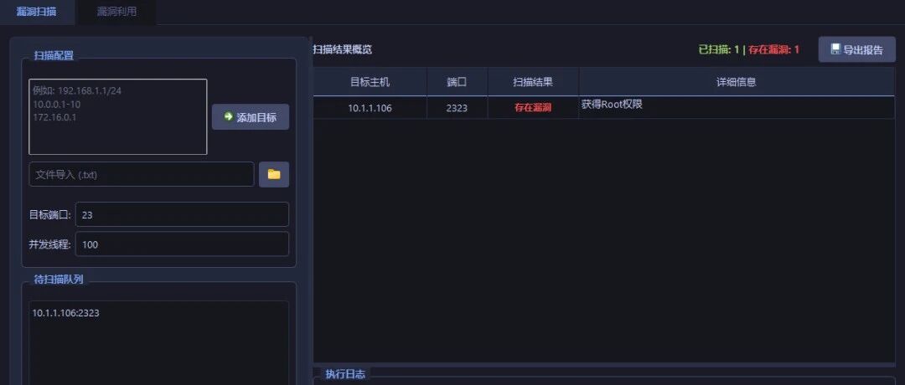Click the 目标主机 column header

tap(370, 82)
